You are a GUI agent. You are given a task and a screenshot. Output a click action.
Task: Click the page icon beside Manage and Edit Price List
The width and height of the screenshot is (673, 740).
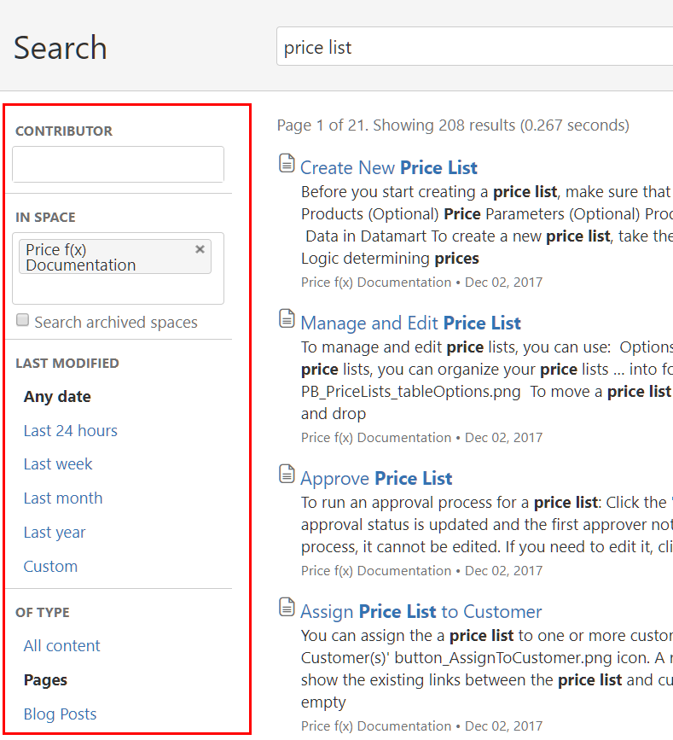click(x=287, y=318)
